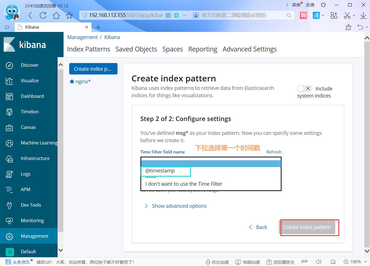This screenshot has height=266, width=370.
Task: Choose I don't want to use the Time Filter
Action: [x=184, y=184]
